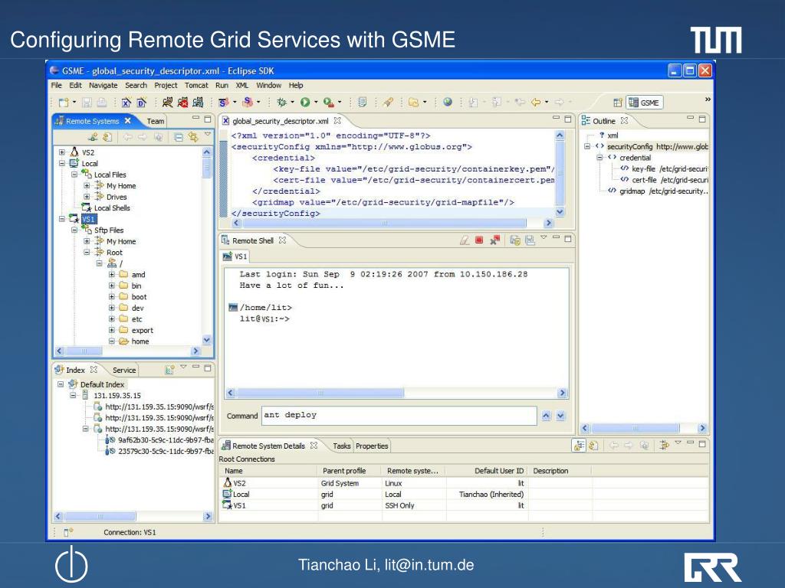Screen dimensions: 785x588
Task: Minimize the Outline view panel
Action: 691,119
